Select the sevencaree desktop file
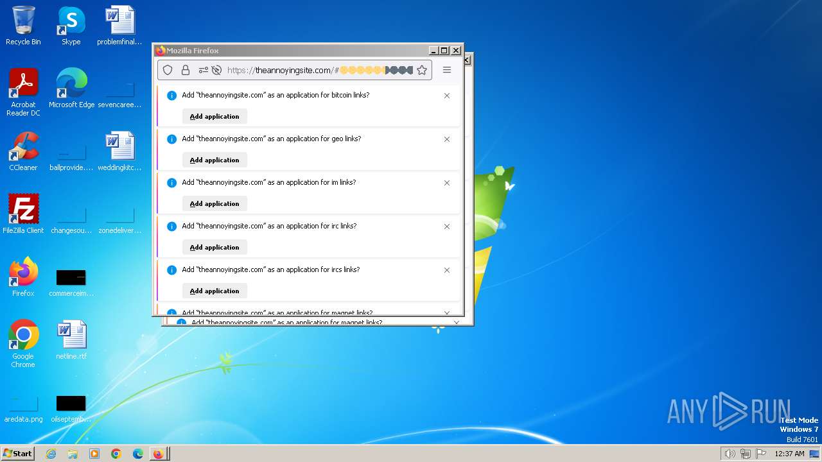The image size is (822, 462). click(x=119, y=94)
